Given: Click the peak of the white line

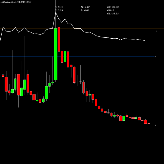Looking at the screenshot, I should (x=56, y=12).
